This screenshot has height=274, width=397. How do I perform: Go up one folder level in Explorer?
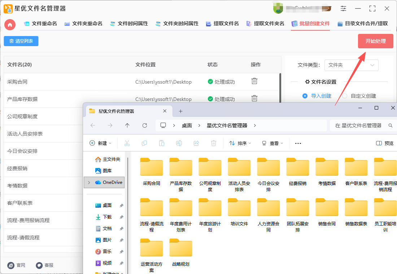pos(127,125)
